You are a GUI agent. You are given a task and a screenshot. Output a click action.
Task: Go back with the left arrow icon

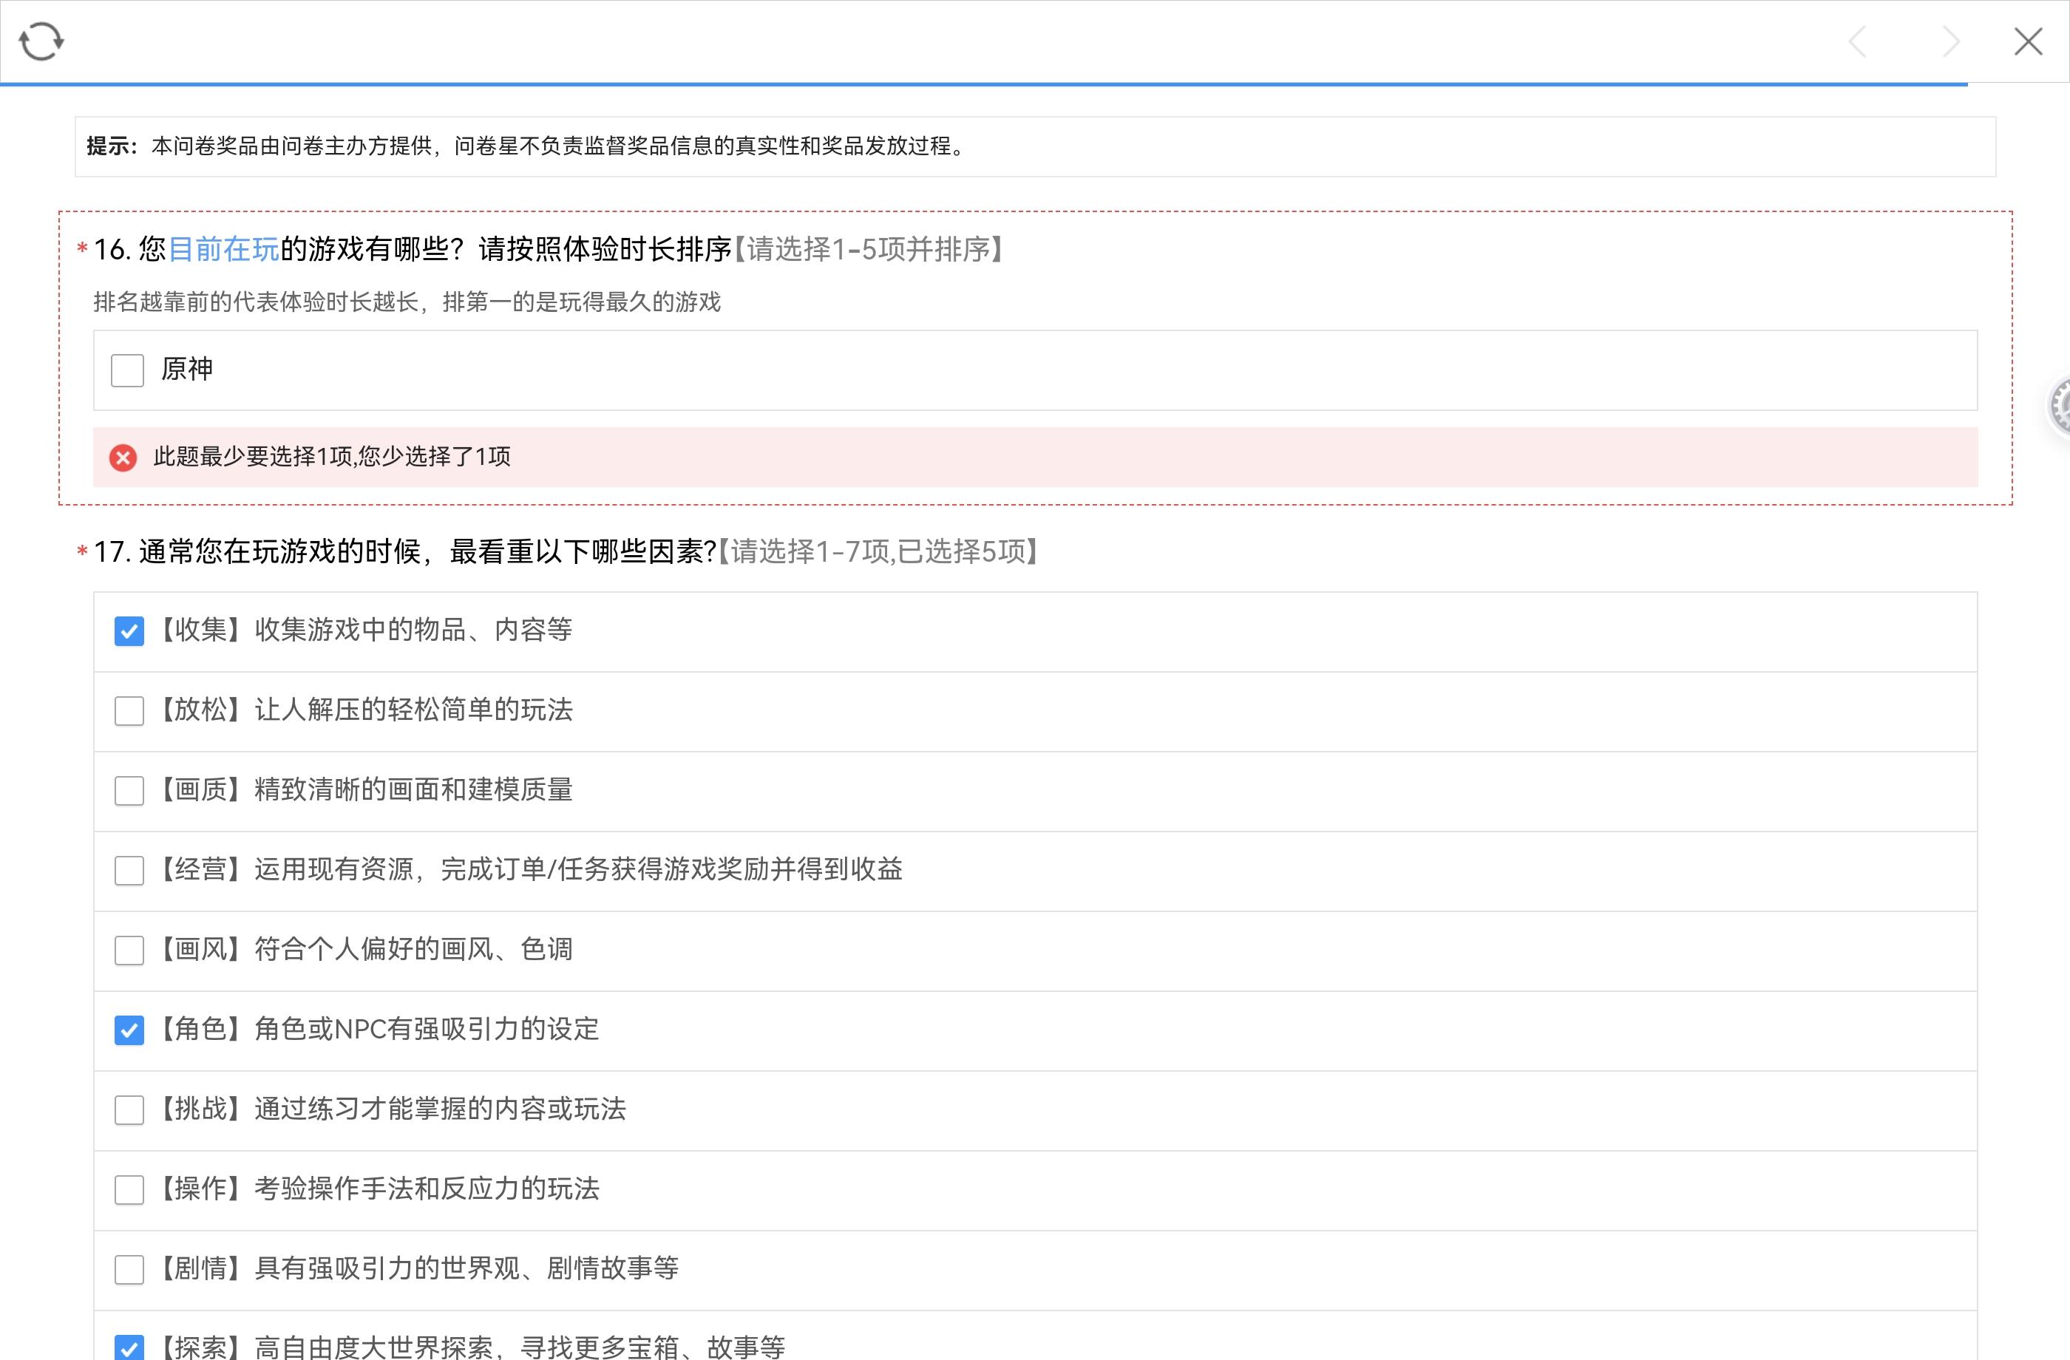1857,41
